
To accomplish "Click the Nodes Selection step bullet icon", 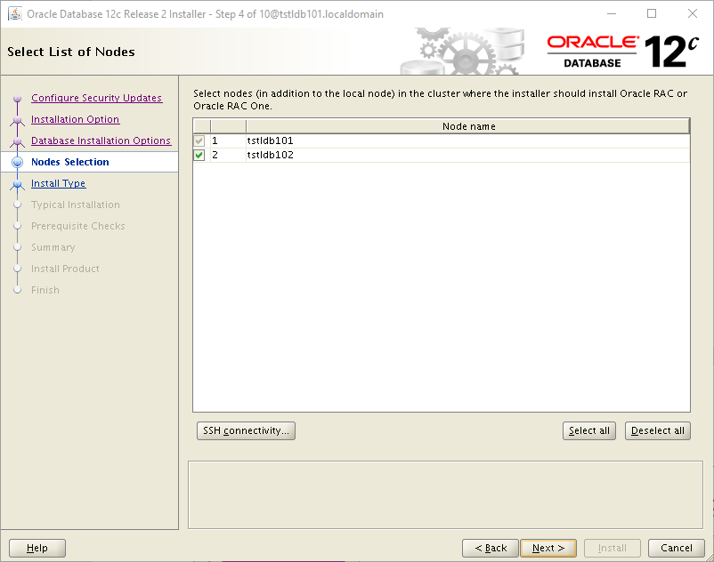I will [17, 162].
